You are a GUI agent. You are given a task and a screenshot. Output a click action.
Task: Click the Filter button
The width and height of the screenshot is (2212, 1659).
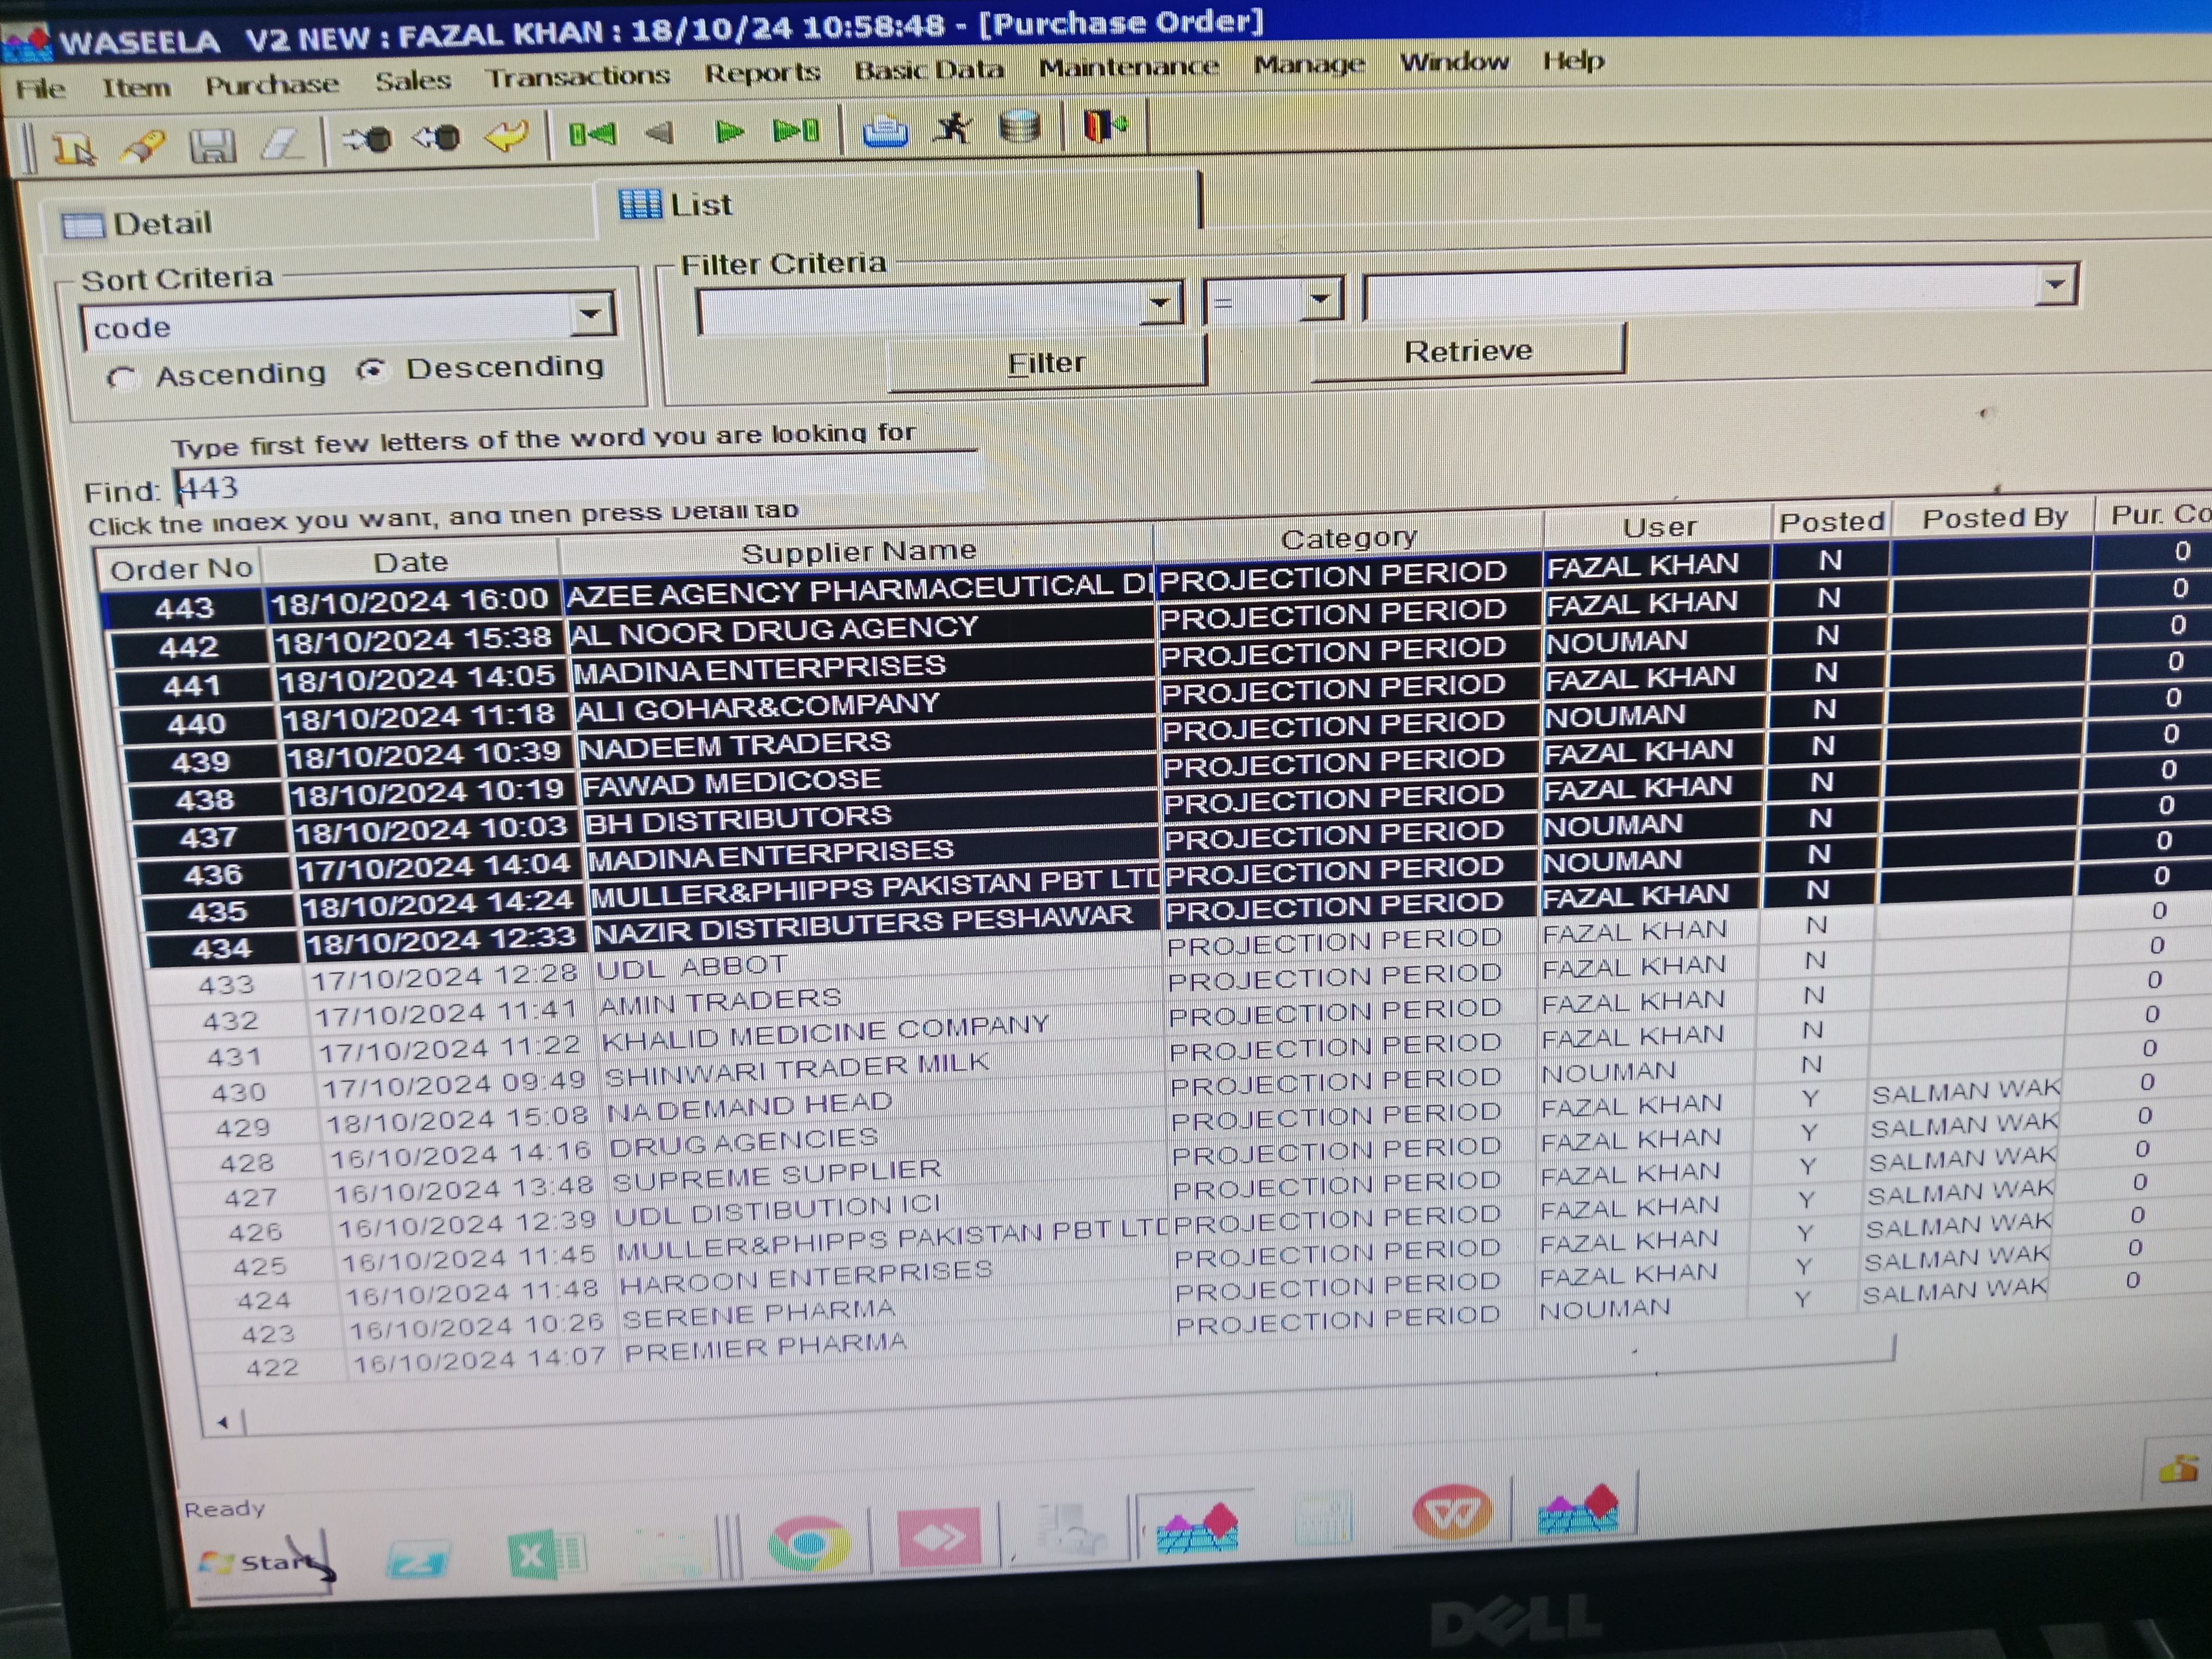pyautogui.click(x=1046, y=363)
